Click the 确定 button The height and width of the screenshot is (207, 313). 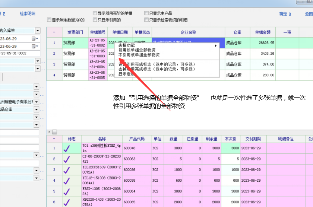pyautogui.click(x=285, y=14)
